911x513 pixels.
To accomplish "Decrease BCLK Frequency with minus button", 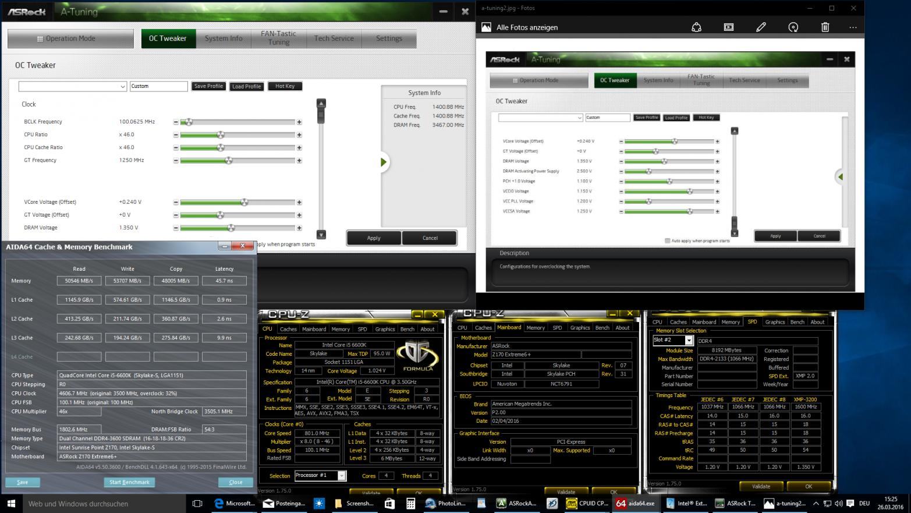I will tap(176, 122).
